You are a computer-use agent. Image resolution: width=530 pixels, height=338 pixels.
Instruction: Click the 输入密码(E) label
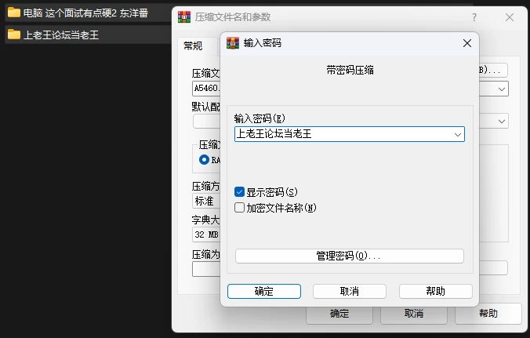tap(260, 118)
